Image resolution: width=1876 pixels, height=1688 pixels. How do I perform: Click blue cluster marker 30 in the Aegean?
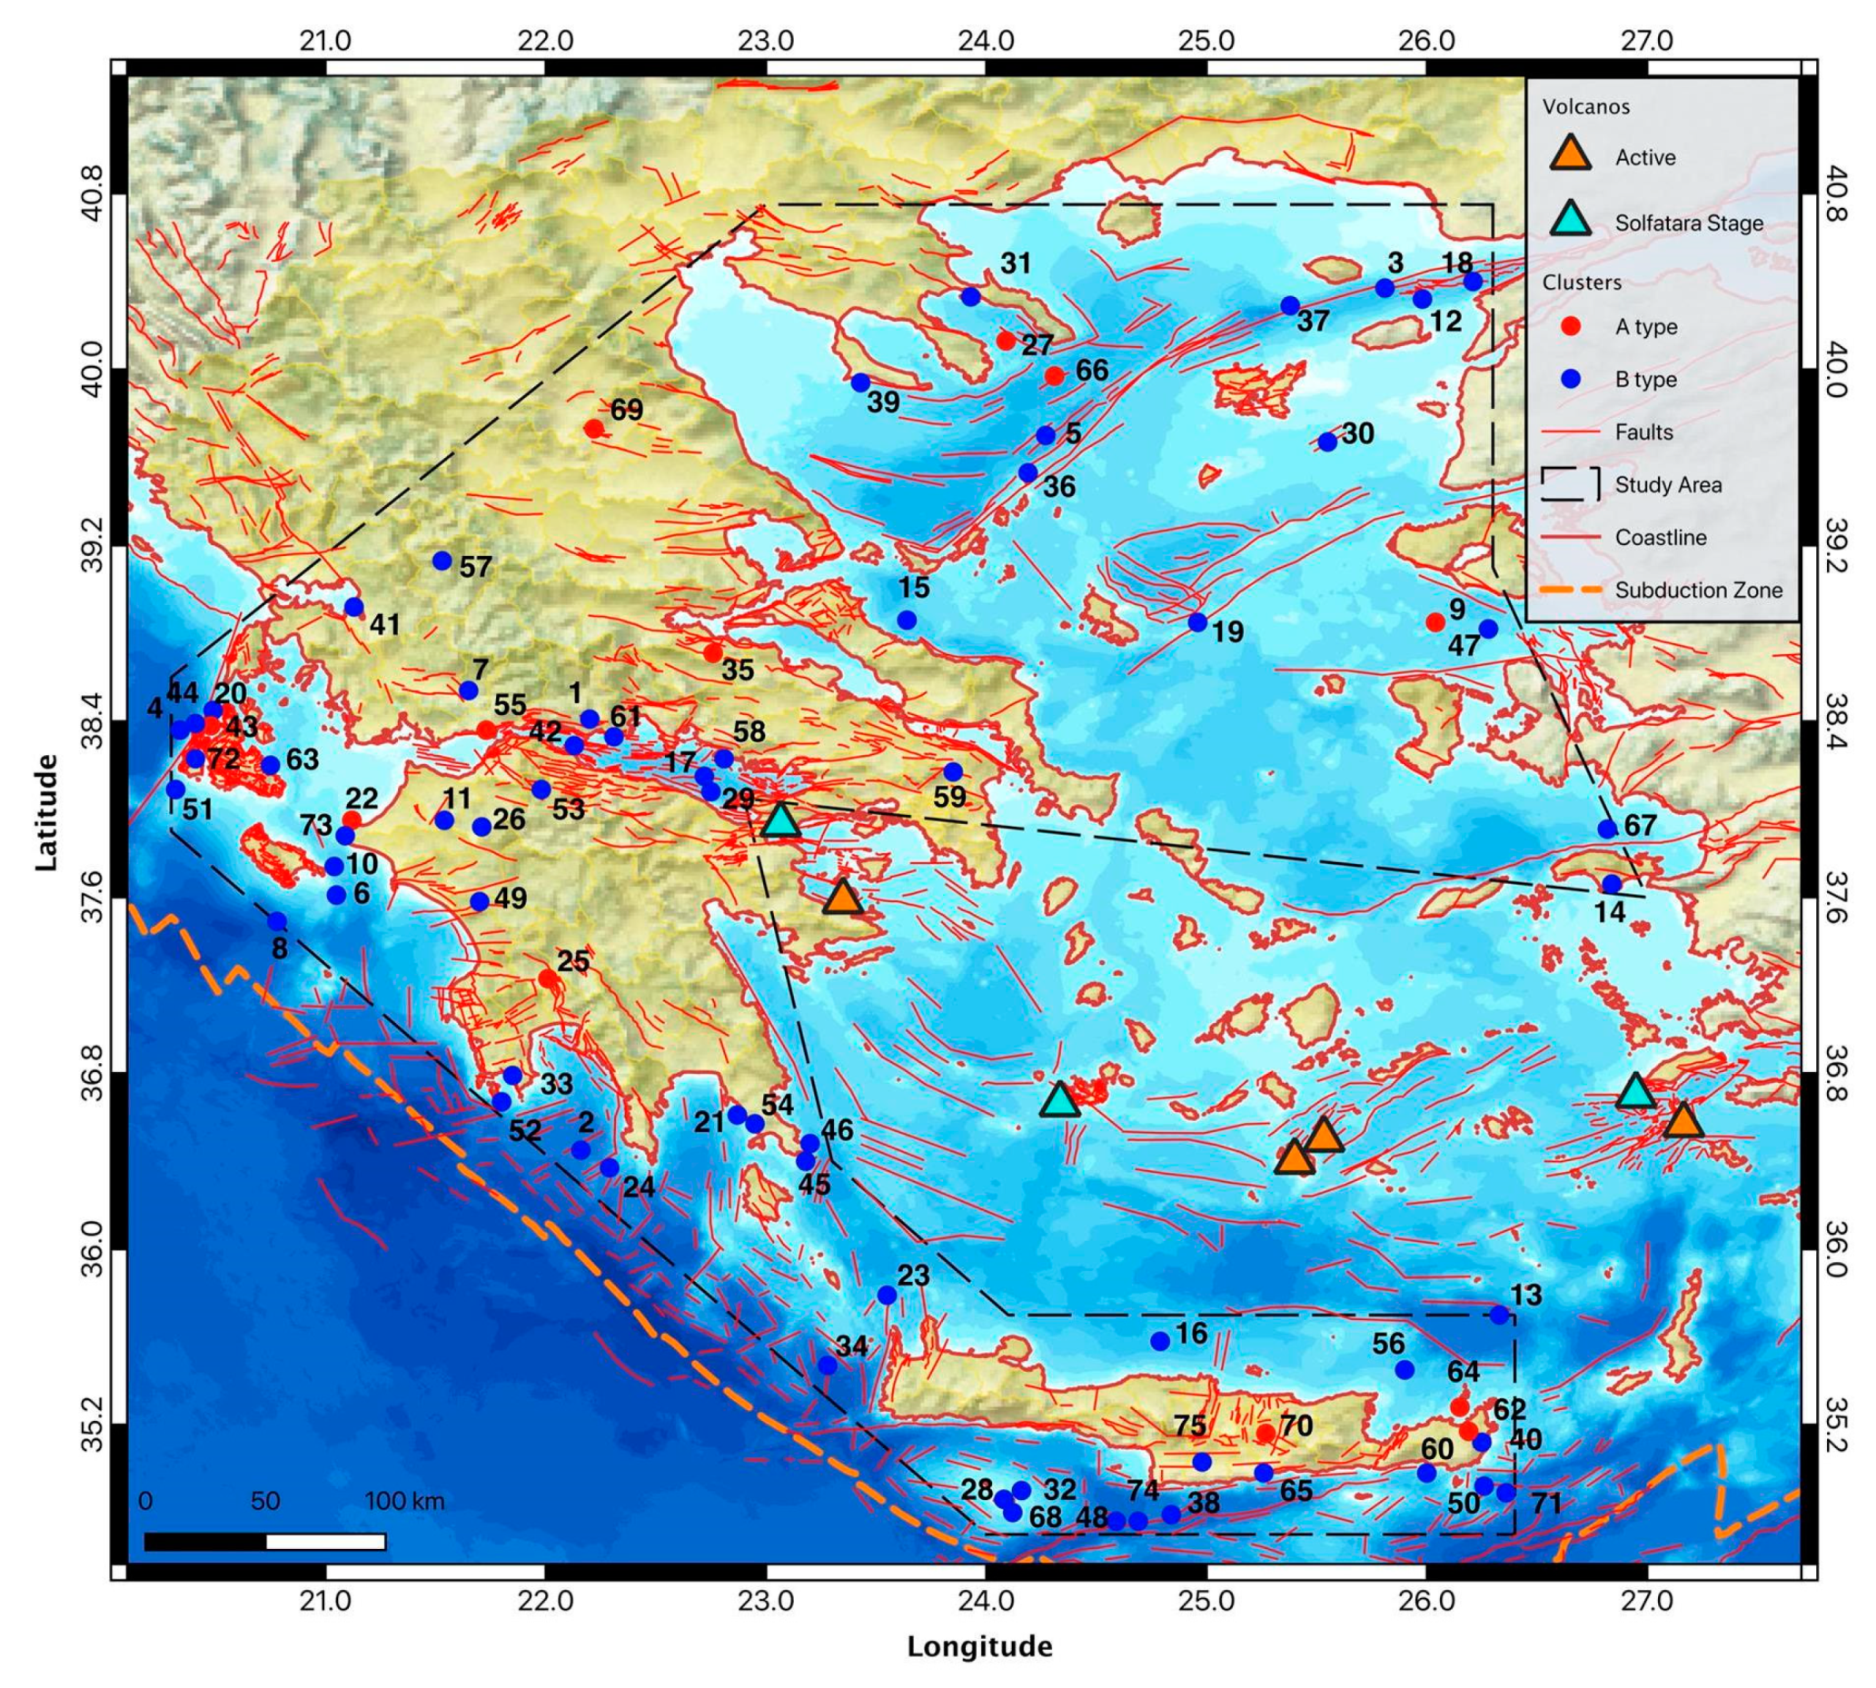(1327, 442)
